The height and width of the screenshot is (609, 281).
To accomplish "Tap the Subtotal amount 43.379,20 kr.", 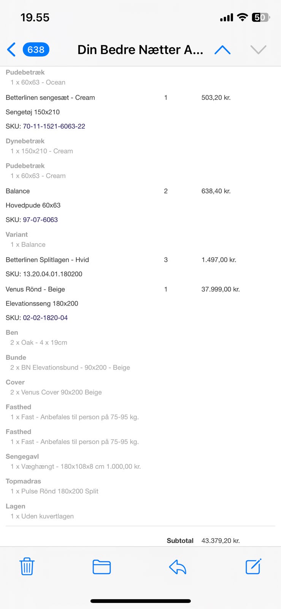I will click(221, 540).
